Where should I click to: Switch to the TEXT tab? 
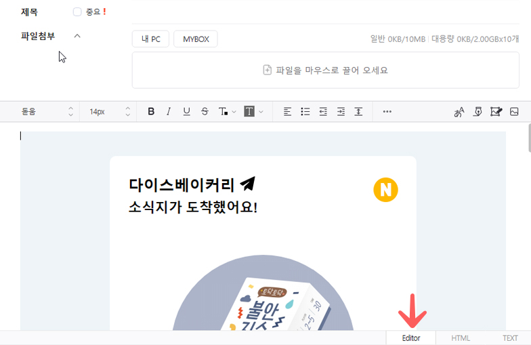pyautogui.click(x=509, y=338)
